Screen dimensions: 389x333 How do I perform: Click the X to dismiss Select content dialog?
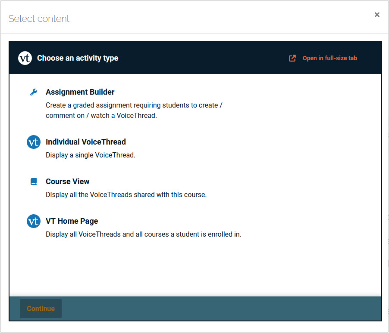[377, 14]
